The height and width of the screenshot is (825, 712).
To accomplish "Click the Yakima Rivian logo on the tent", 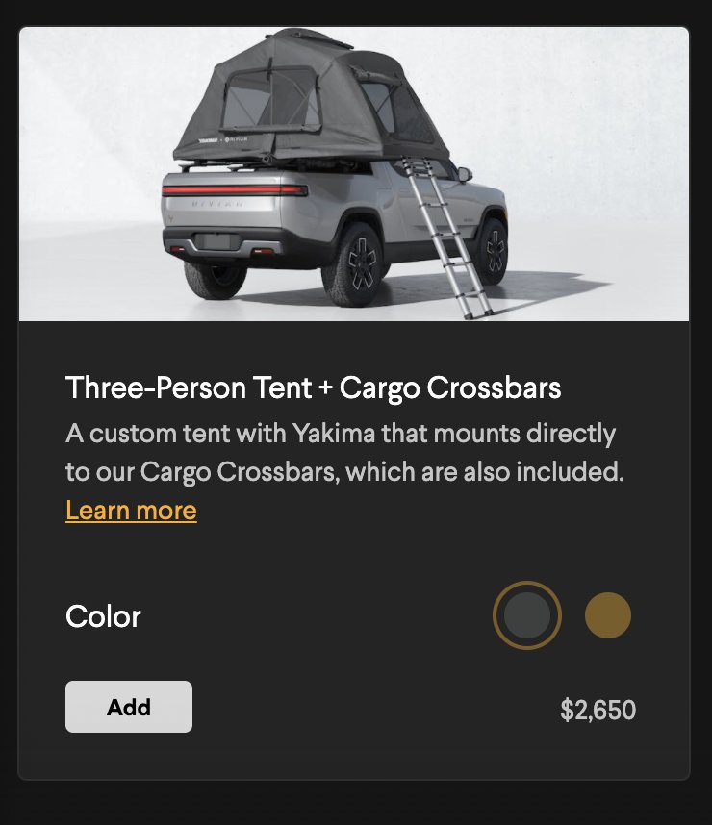I will 223,139.
